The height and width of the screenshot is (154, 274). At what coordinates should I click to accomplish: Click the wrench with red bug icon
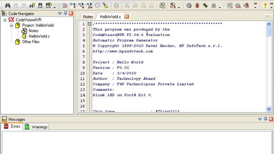click(247, 6)
